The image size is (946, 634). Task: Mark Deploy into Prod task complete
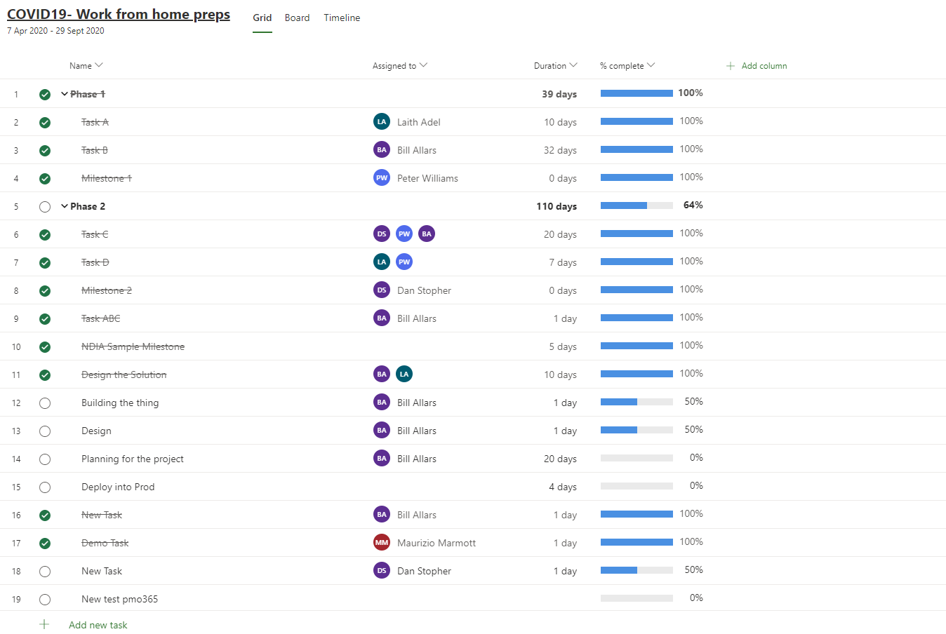45,487
